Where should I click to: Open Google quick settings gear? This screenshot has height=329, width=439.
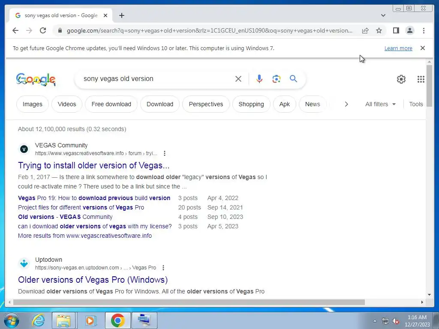pyautogui.click(x=401, y=79)
